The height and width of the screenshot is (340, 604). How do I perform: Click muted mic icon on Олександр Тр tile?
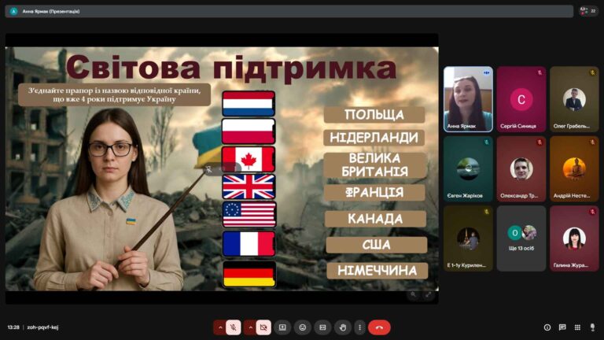(540, 142)
